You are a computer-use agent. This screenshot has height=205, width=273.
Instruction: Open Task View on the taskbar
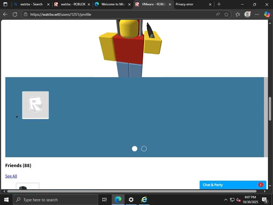(x=105, y=200)
